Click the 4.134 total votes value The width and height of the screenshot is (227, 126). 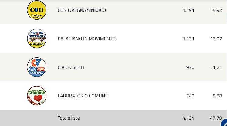[x=188, y=118]
